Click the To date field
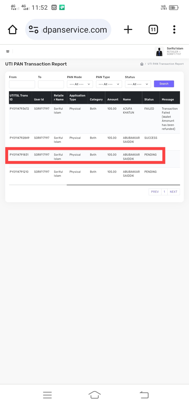This screenshot has width=189, height=406. pyautogui.click(x=51, y=84)
